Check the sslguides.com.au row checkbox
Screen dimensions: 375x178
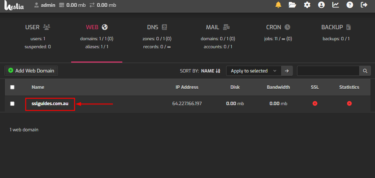pyautogui.click(x=12, y=104)
